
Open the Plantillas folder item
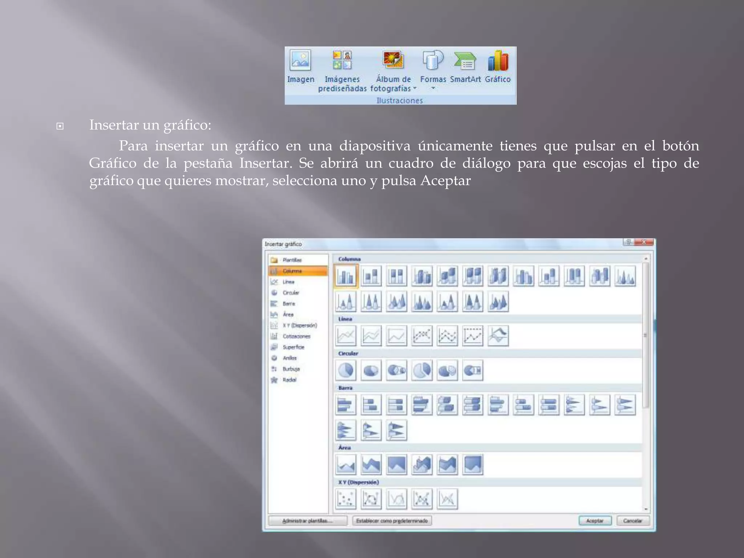[292, 260]
